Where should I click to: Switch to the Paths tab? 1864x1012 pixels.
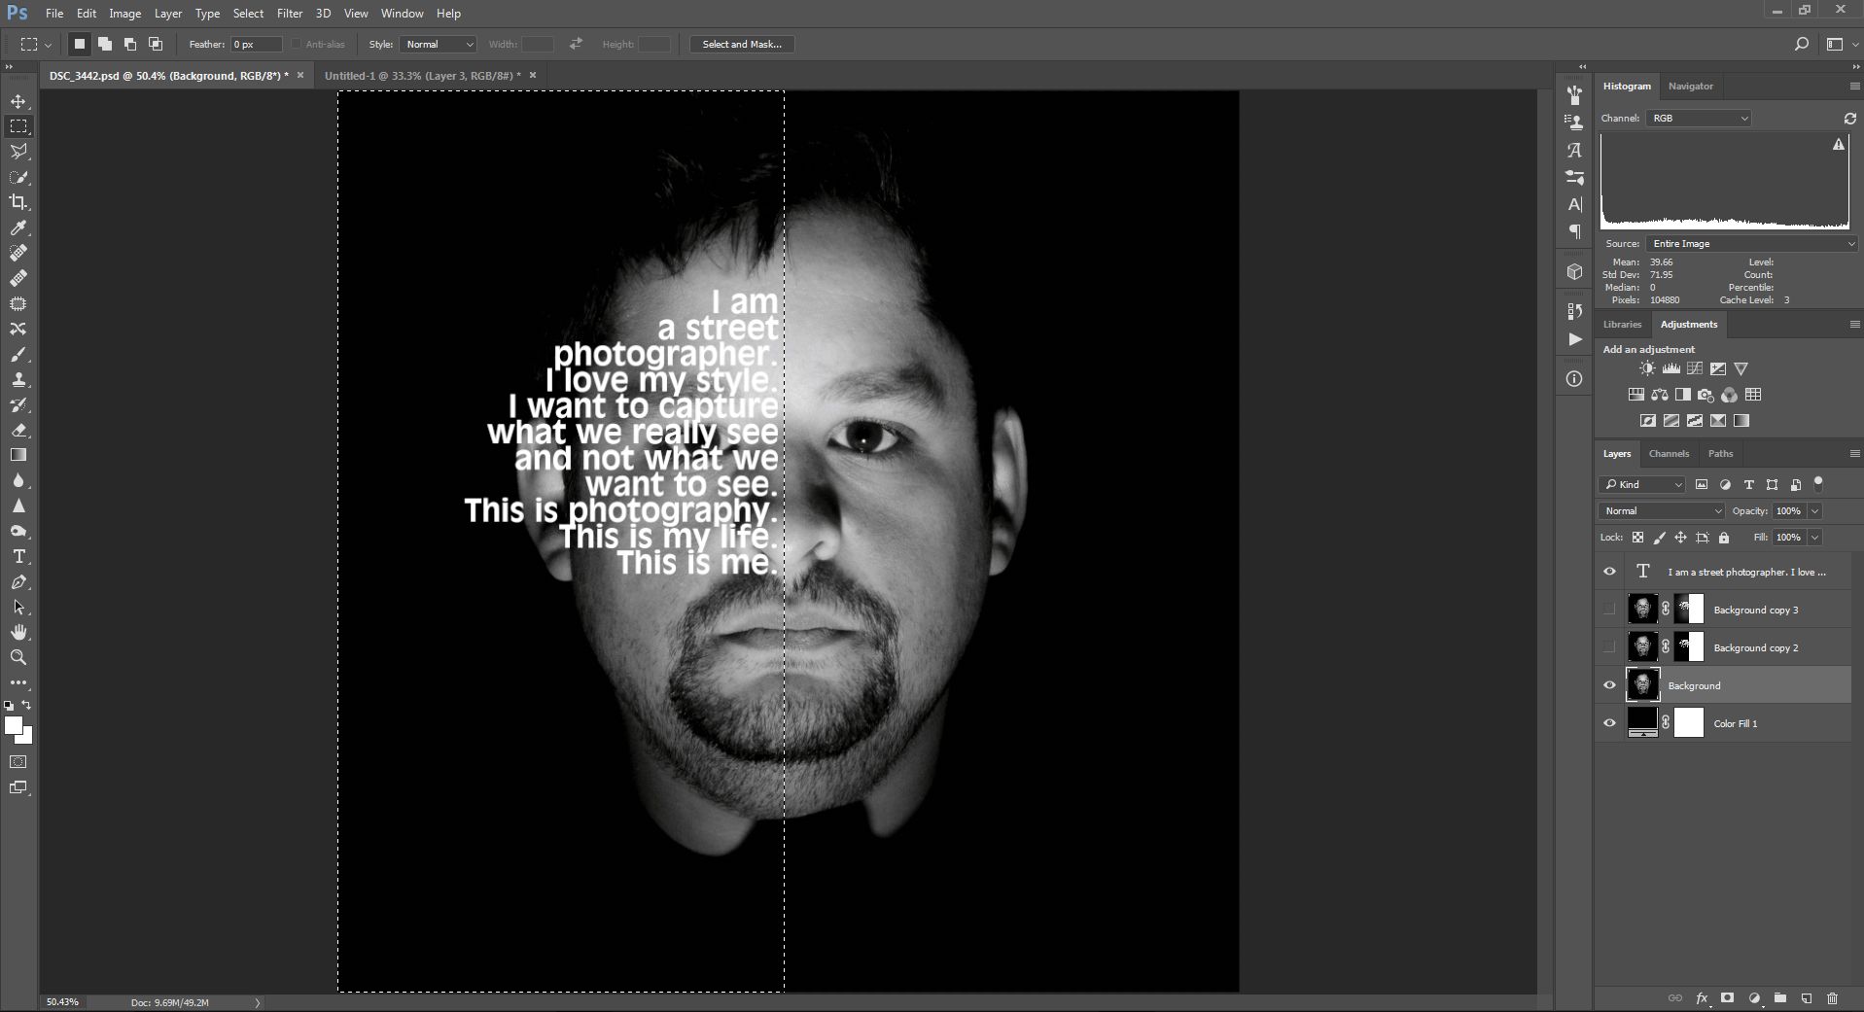(1720, 453)
